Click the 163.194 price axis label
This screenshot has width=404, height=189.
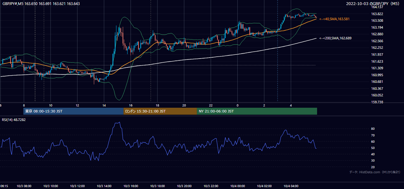(377, 27)
